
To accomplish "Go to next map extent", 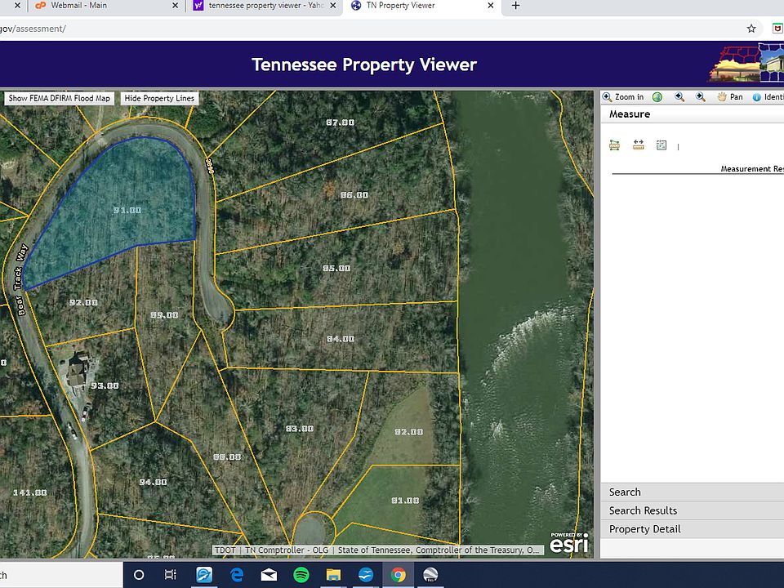I will (x=701, y=97).
